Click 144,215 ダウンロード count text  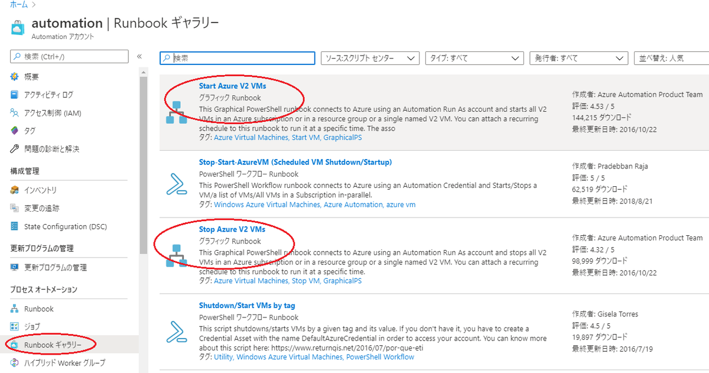601,117
